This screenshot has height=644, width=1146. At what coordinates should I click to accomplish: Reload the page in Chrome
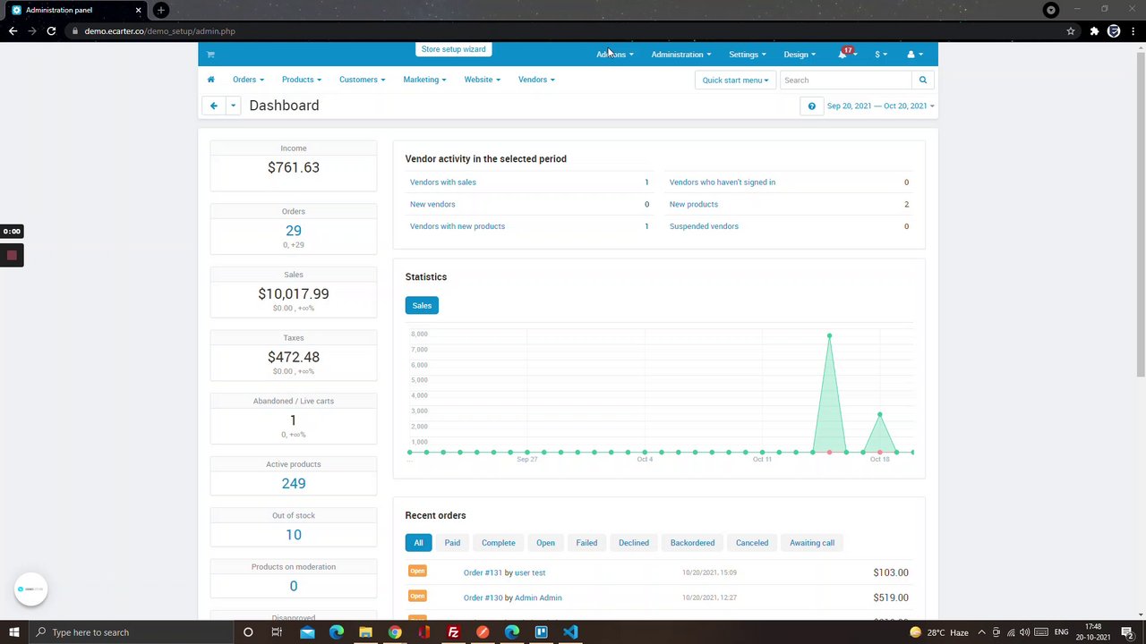coord(51,31)
